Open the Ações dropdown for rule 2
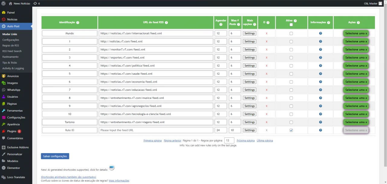Image resolution: width=387 pixels, height=184 pixels. click(356, 49)
